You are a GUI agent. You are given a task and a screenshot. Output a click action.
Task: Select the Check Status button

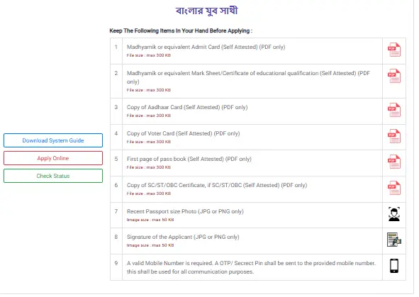coord(53,176)
